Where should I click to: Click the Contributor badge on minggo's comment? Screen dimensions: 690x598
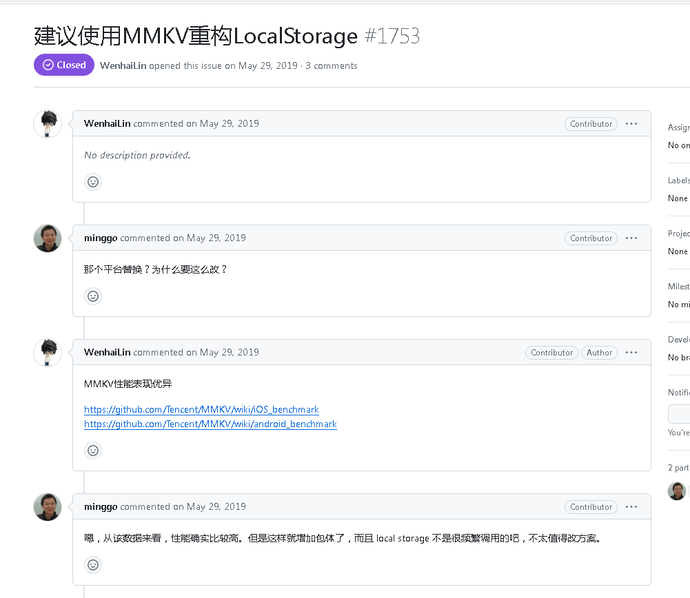click(590, 238)
